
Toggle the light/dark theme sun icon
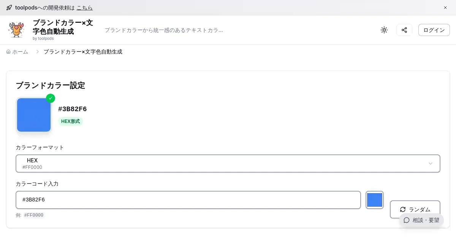pos(384,30)
